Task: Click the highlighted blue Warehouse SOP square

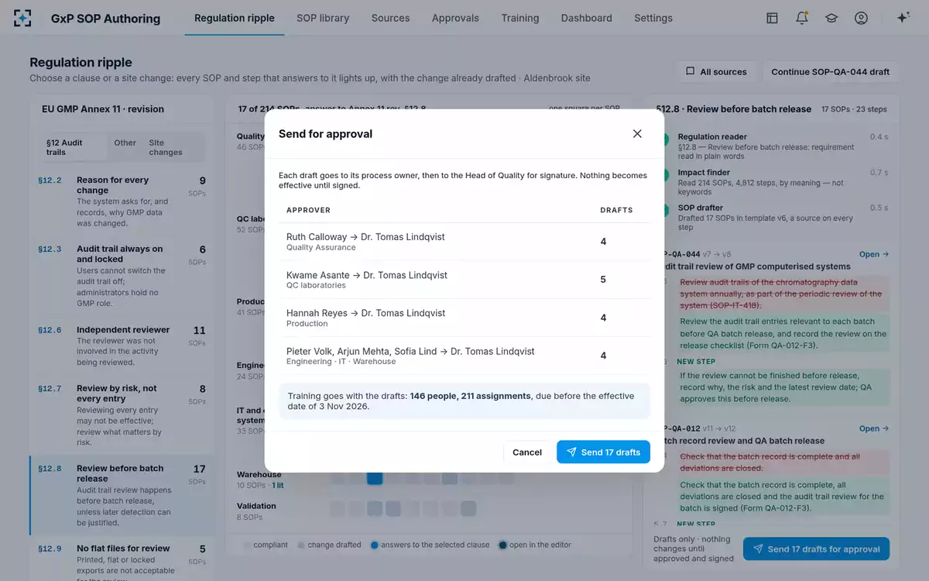Action: pos(375,477)
